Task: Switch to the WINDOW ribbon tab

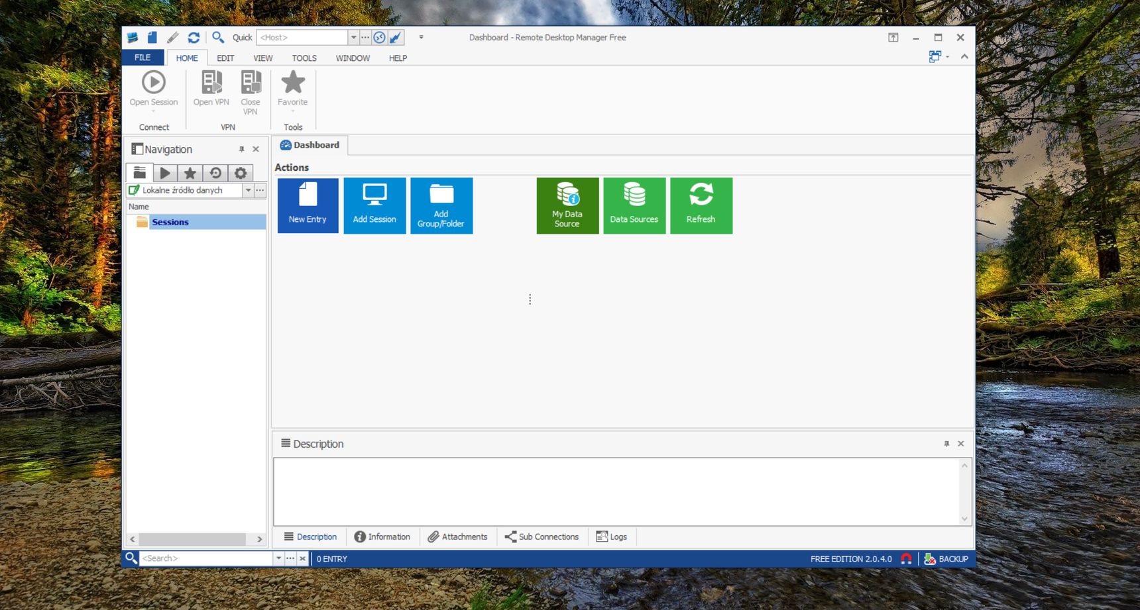Action: 353,58
